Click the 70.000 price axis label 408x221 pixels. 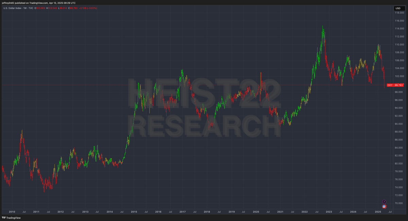click(x=398, y=203)
